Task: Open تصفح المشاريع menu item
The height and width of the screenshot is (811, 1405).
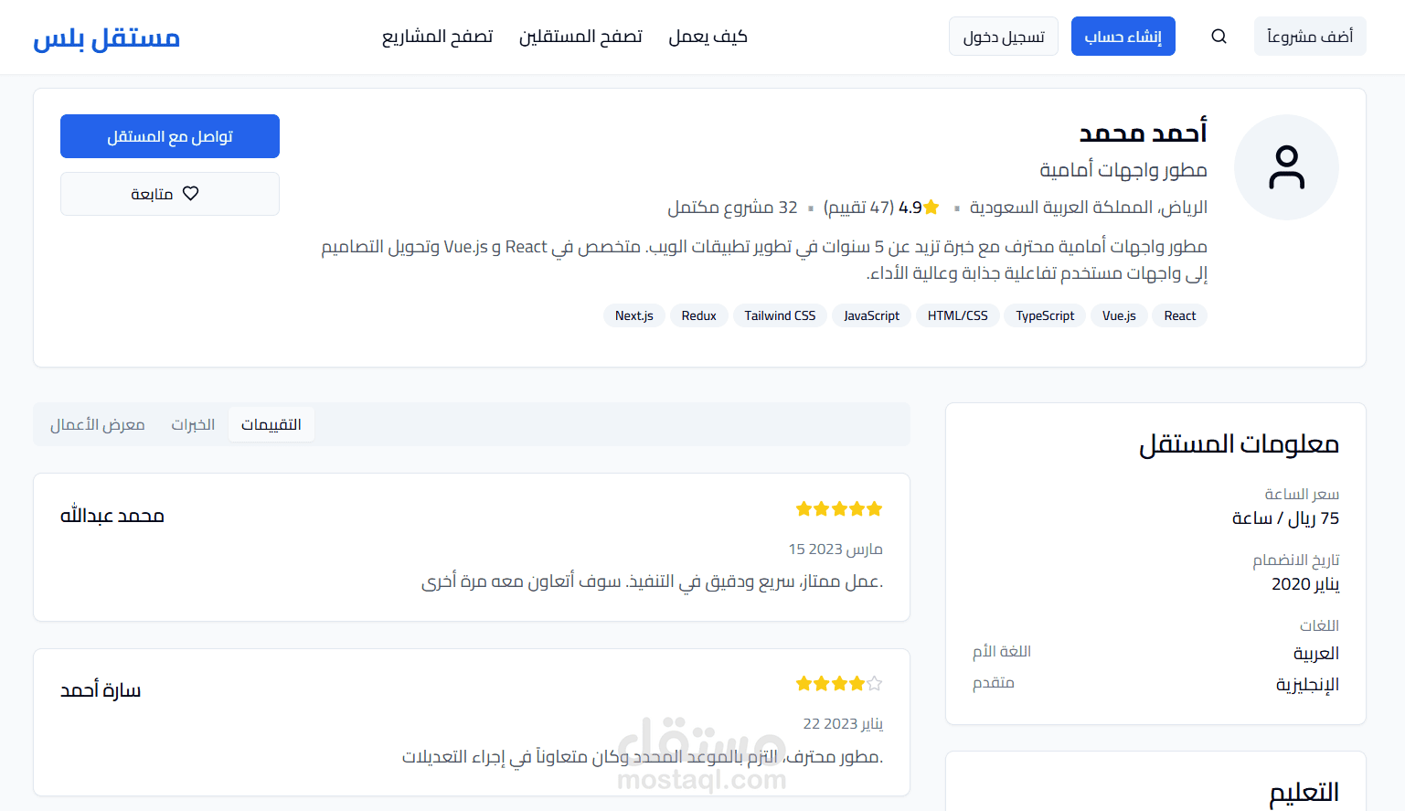Action: [437, 37]
